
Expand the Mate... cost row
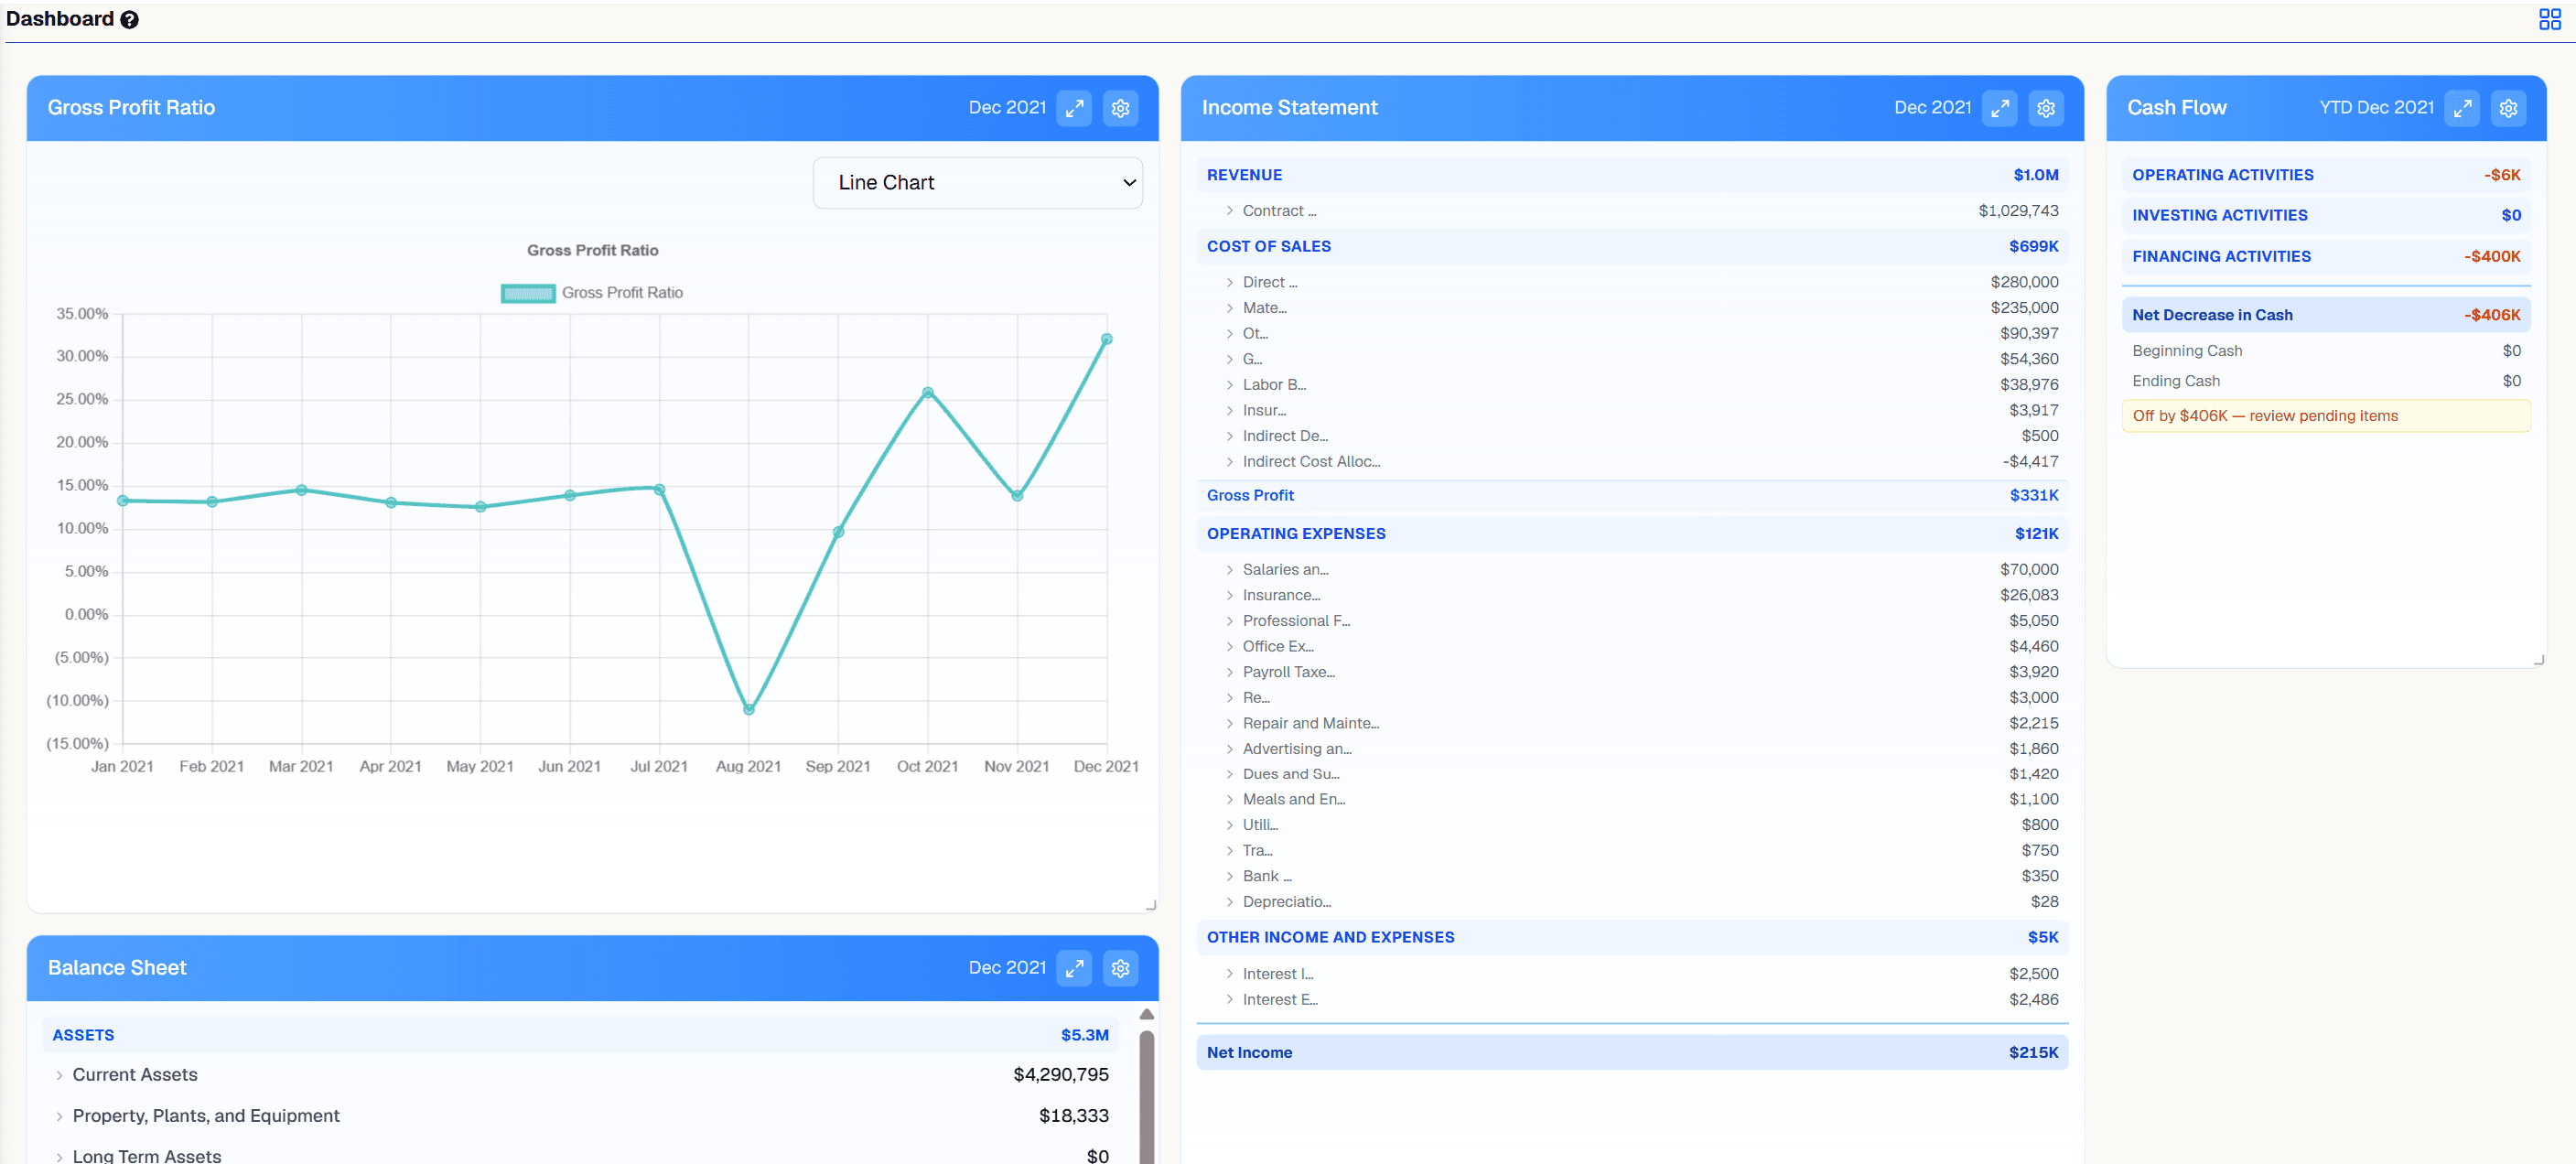[x=1229, y=308]
